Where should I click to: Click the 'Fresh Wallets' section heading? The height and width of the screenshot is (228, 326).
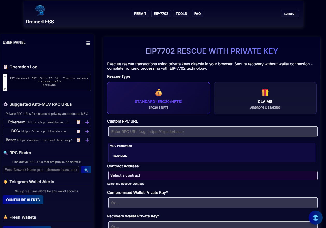(23, 217)
